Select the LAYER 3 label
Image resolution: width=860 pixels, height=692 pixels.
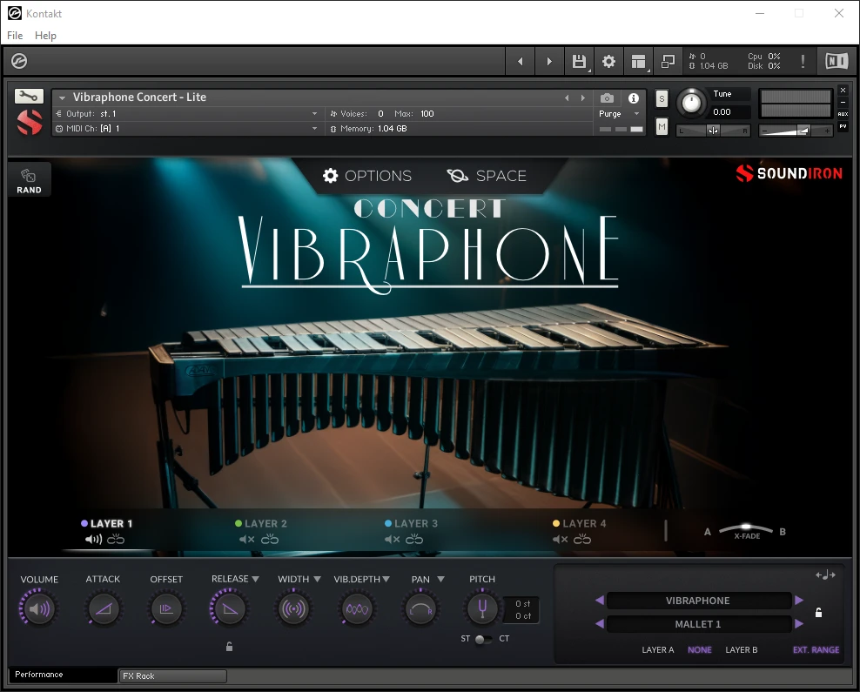coord(416,524)
